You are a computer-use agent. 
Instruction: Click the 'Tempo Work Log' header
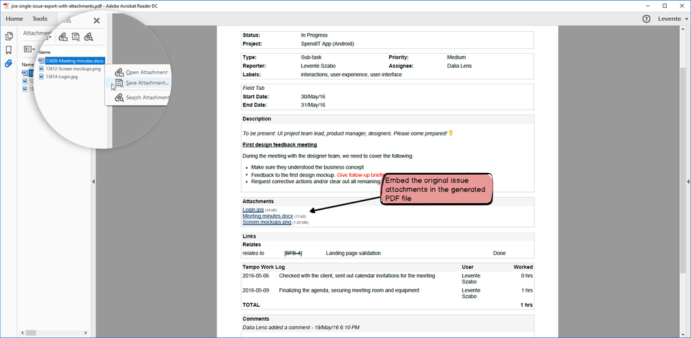pos(264,267)
